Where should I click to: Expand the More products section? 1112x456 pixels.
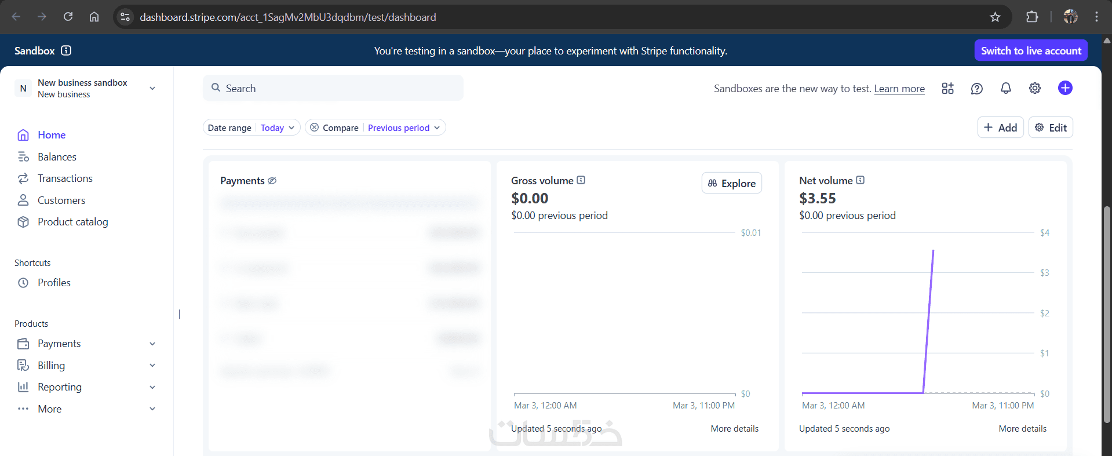(86, 409)
